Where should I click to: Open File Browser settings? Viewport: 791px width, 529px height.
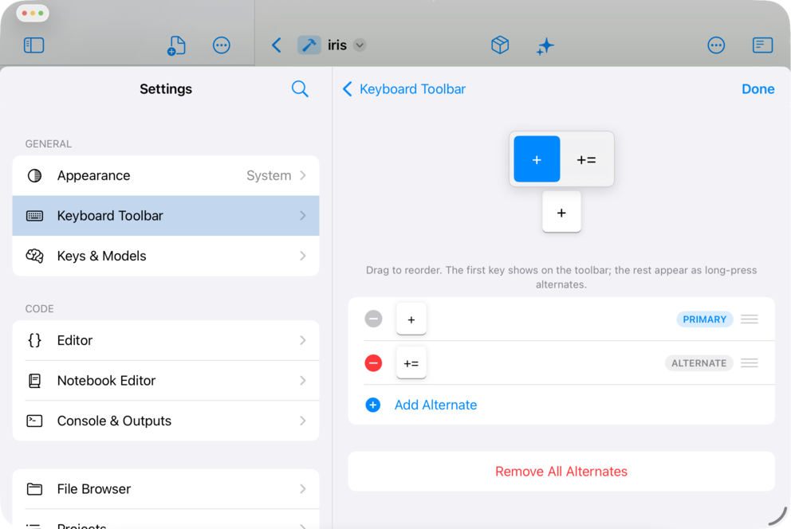(x=166, y=488)
